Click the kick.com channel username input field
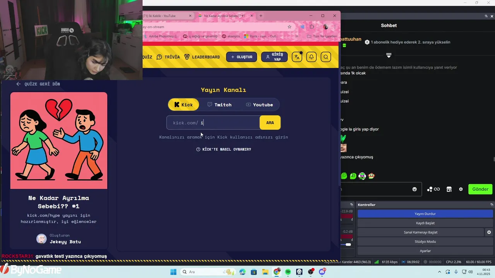 pyautogui.click(x=213, y=122)
